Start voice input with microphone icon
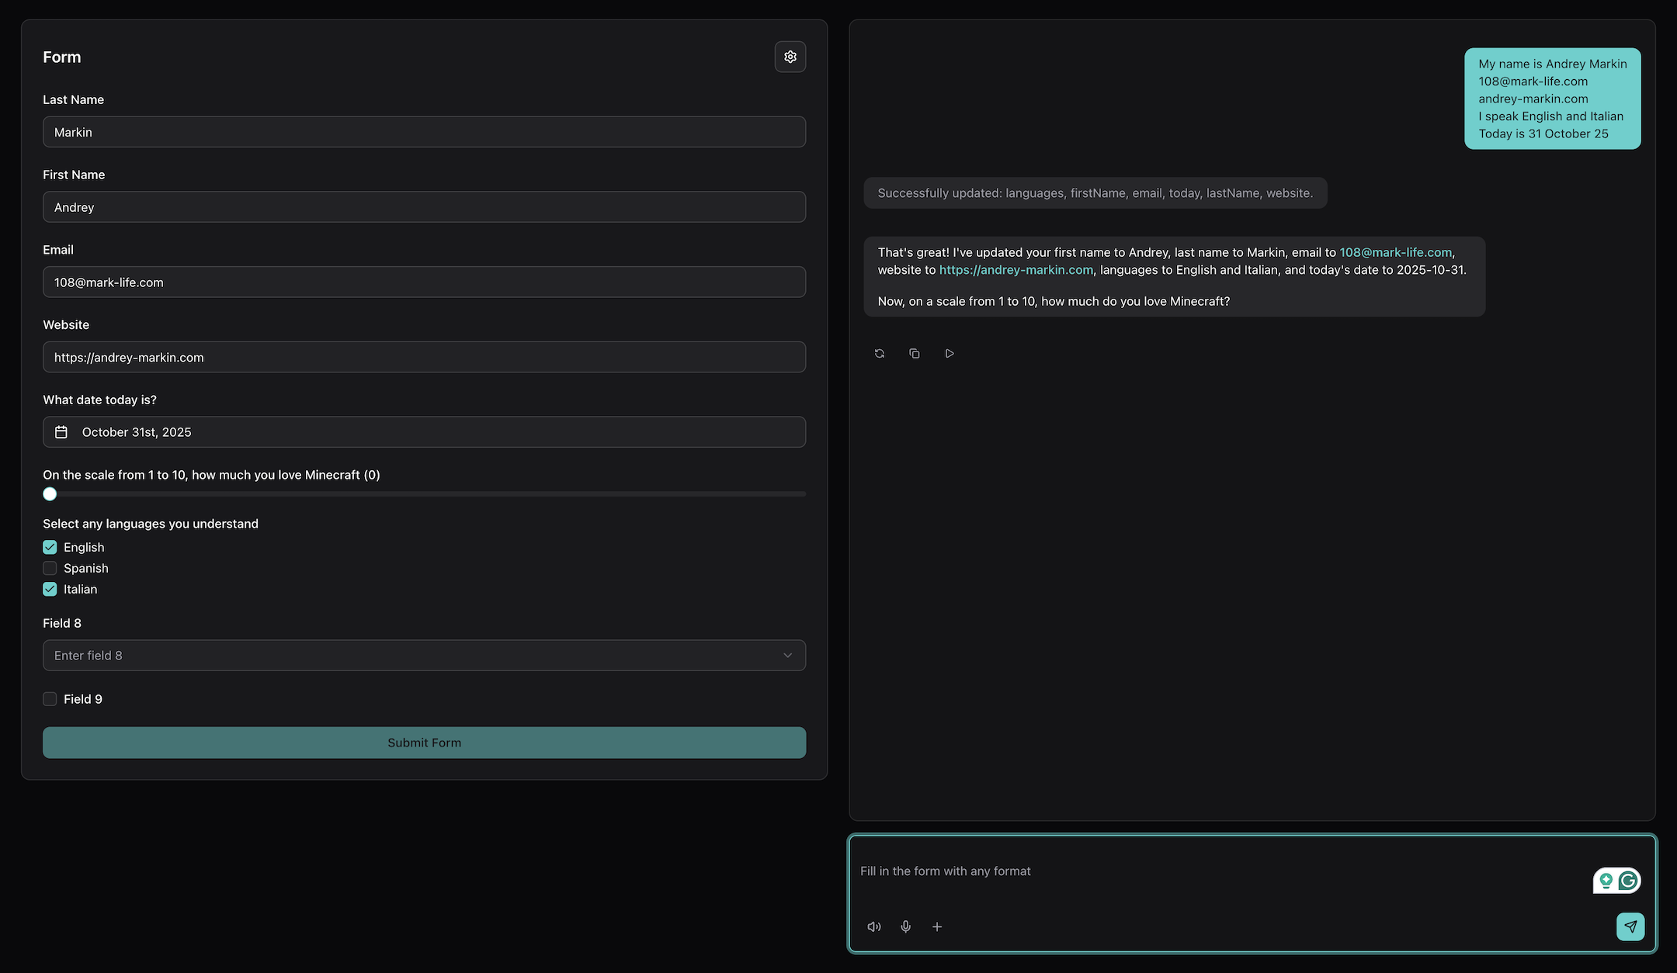The image size is (1677, 973). [905, 926]
